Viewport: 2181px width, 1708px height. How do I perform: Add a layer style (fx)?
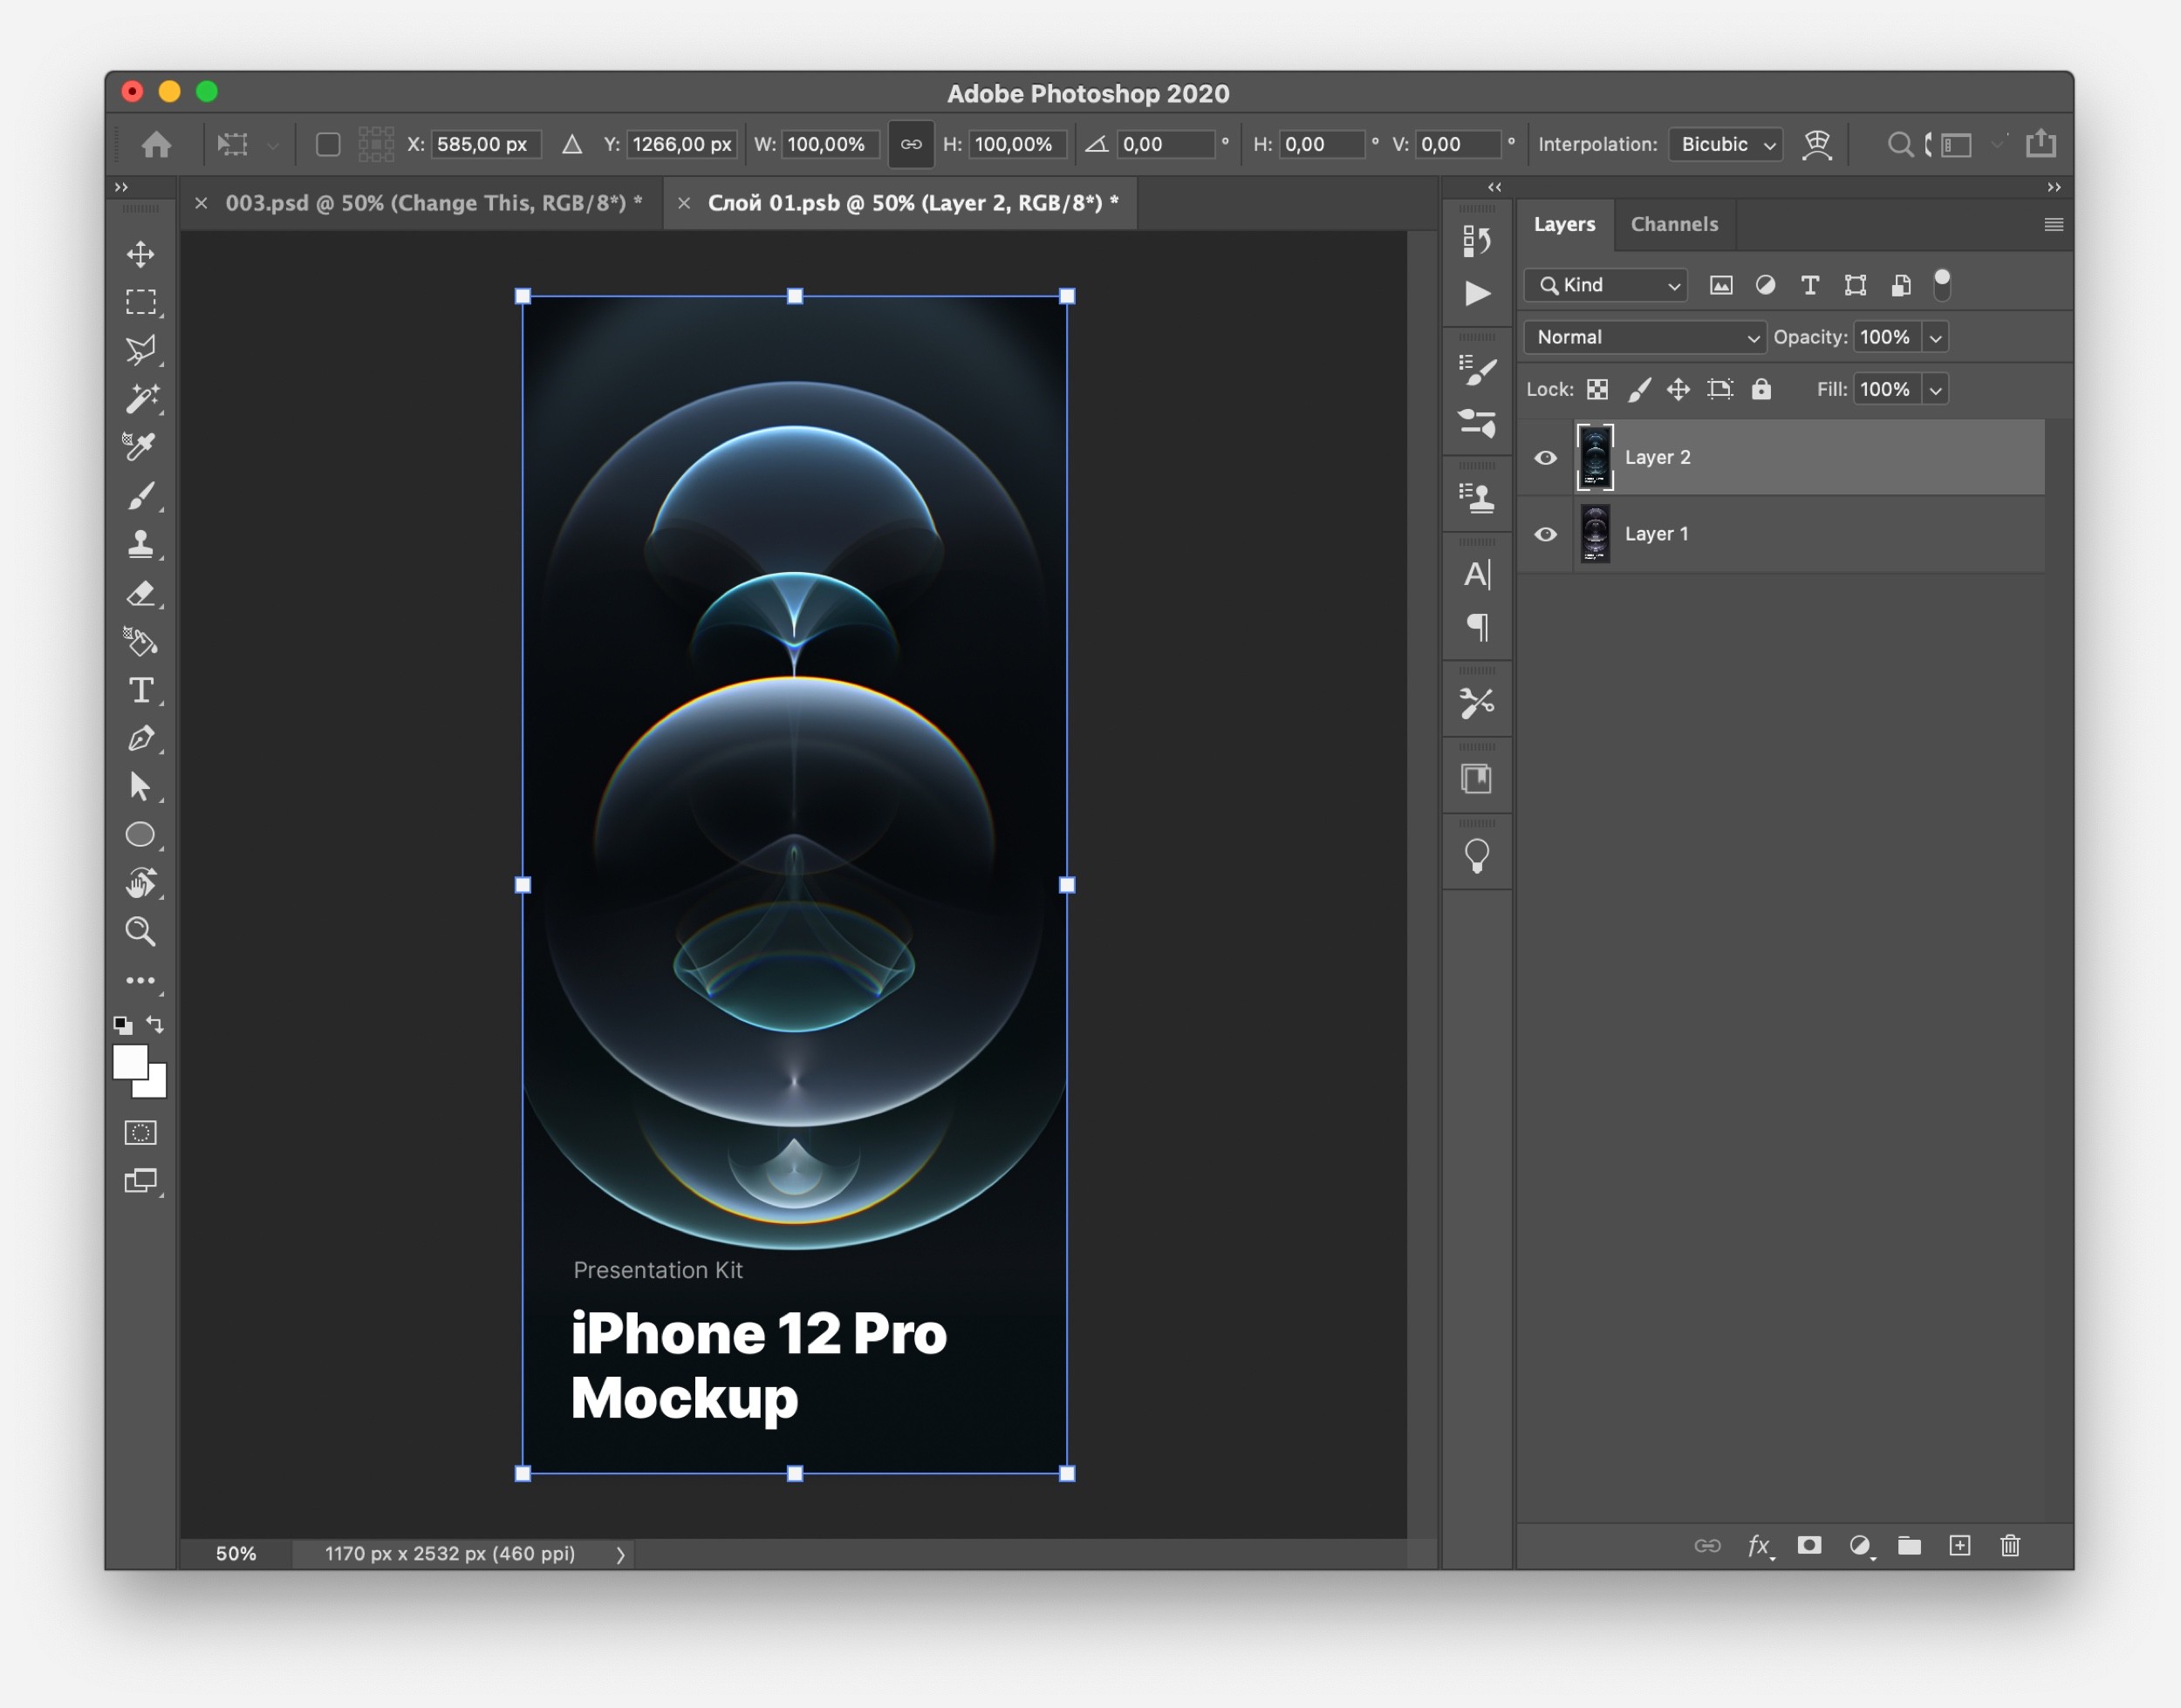tap(1760, 1546)
